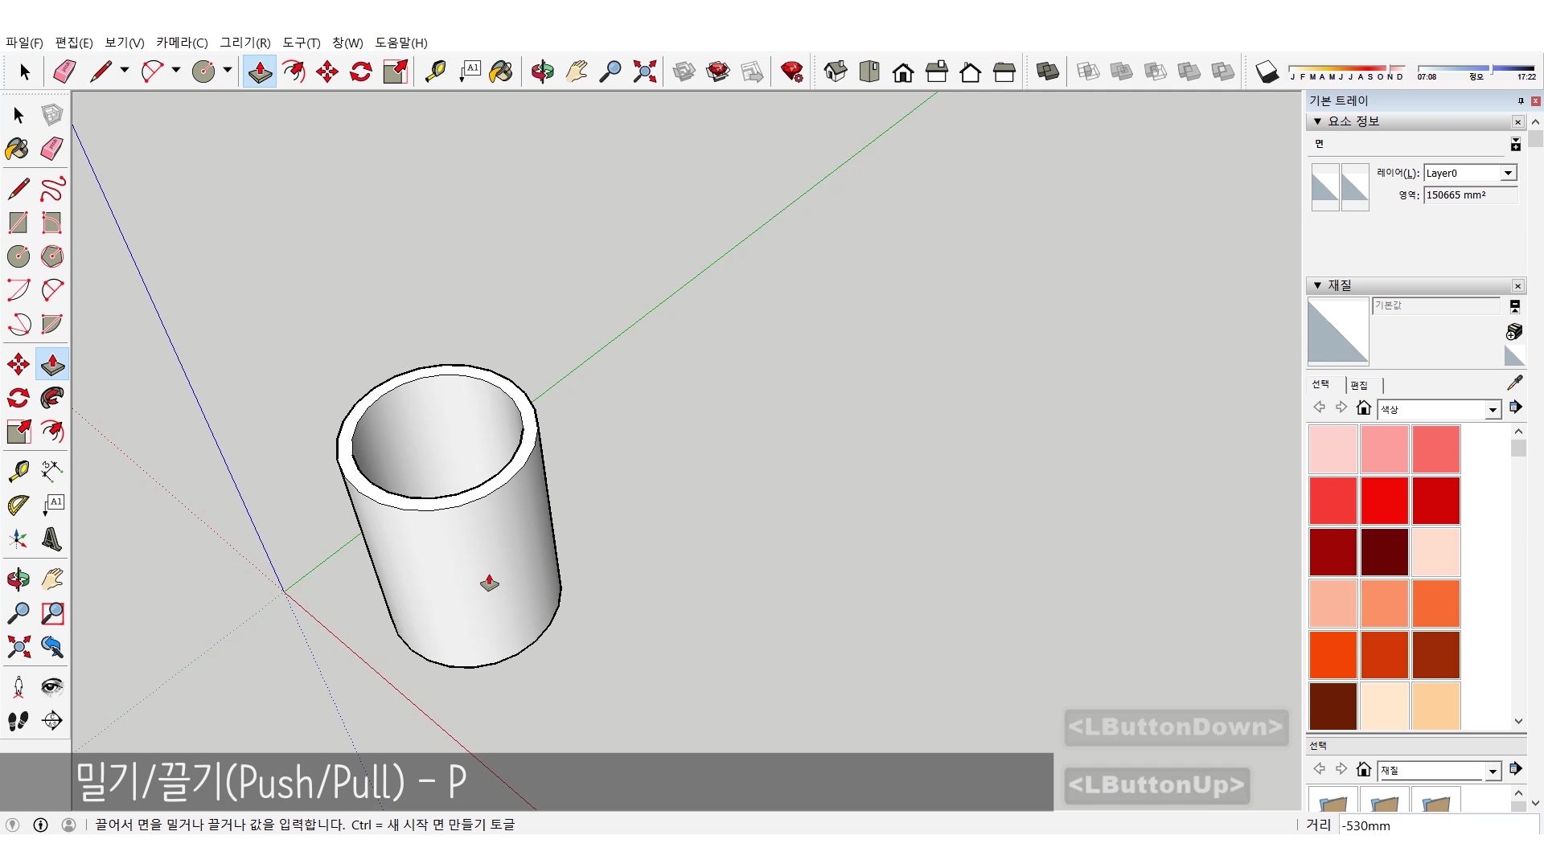Screen dimensions: 1544x868
Task: Collapse the 요소 정보 panel
Action: pos(1317,121)
